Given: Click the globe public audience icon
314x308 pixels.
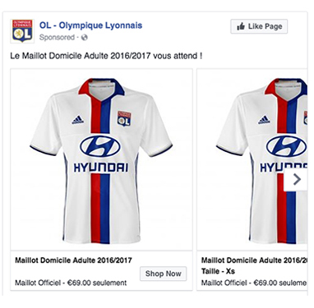Looking at the screenshot, I should pos(85,38).
